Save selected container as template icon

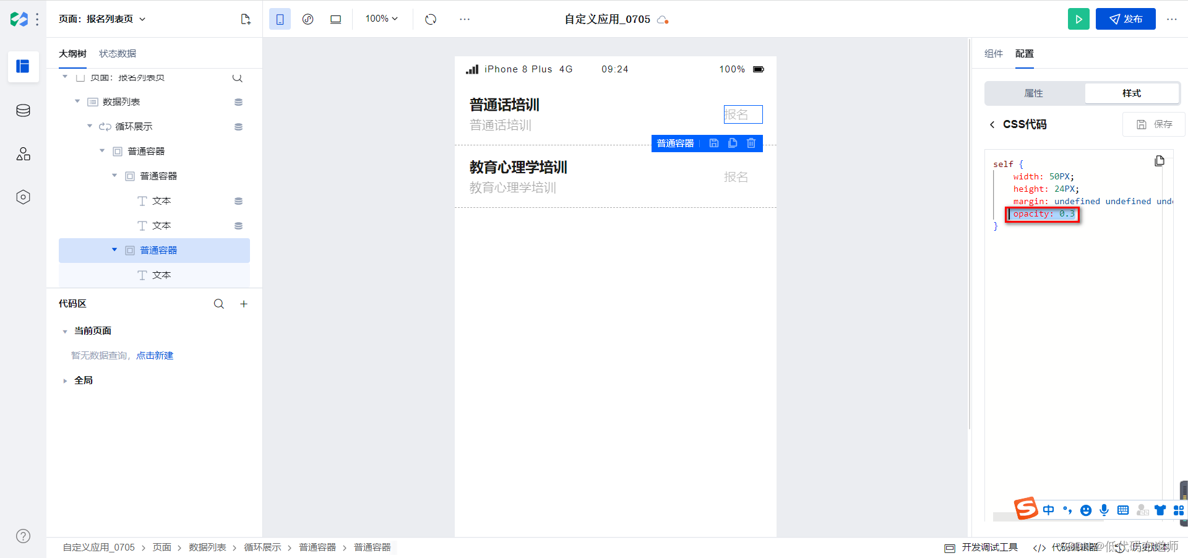point(714,143)
